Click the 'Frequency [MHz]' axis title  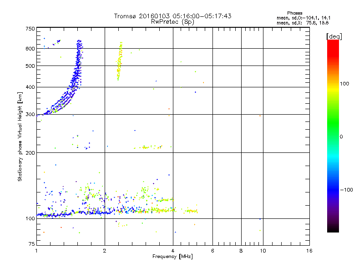click(172, 257)
